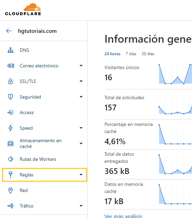This screenshot has height=218, width=192.
Task: Click the Speed lightning bolt icon
Action: pos(11,128)
